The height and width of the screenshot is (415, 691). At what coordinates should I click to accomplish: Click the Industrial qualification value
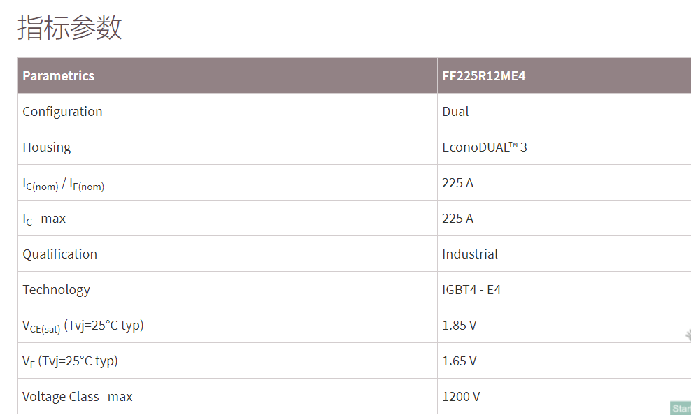[470, 254]
